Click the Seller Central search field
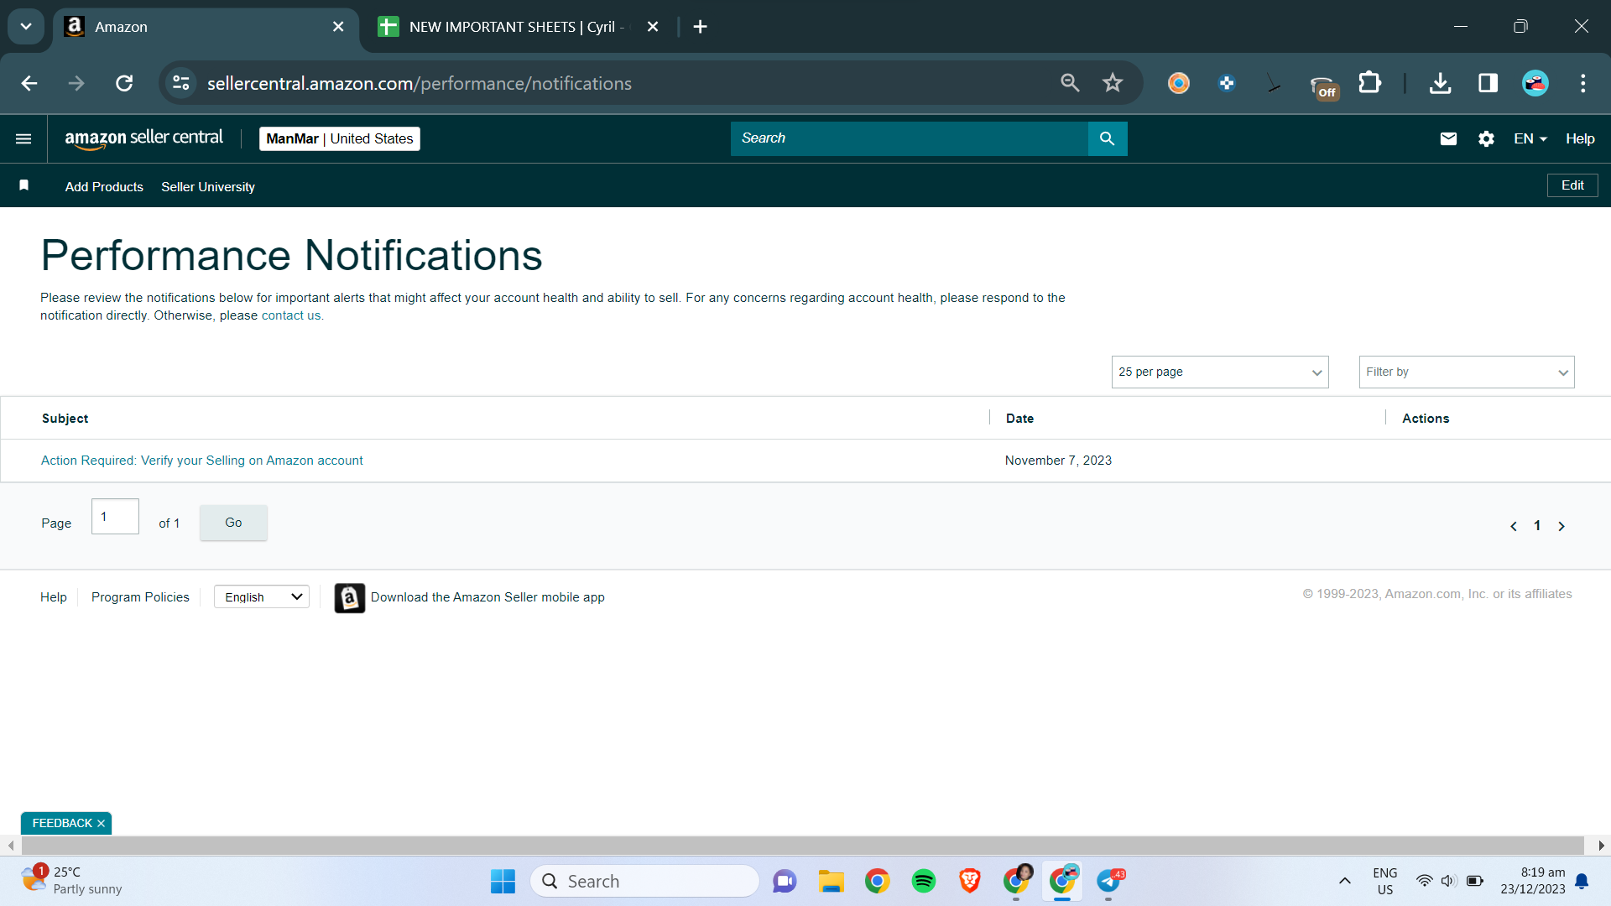This screenshot has width=1611, height=906. 910,138
